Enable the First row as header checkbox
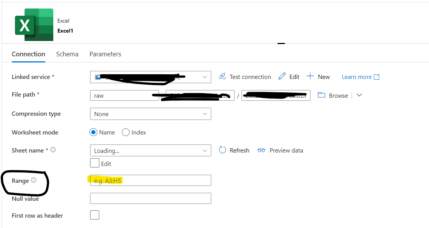429x228 pixels. point(95,215)
